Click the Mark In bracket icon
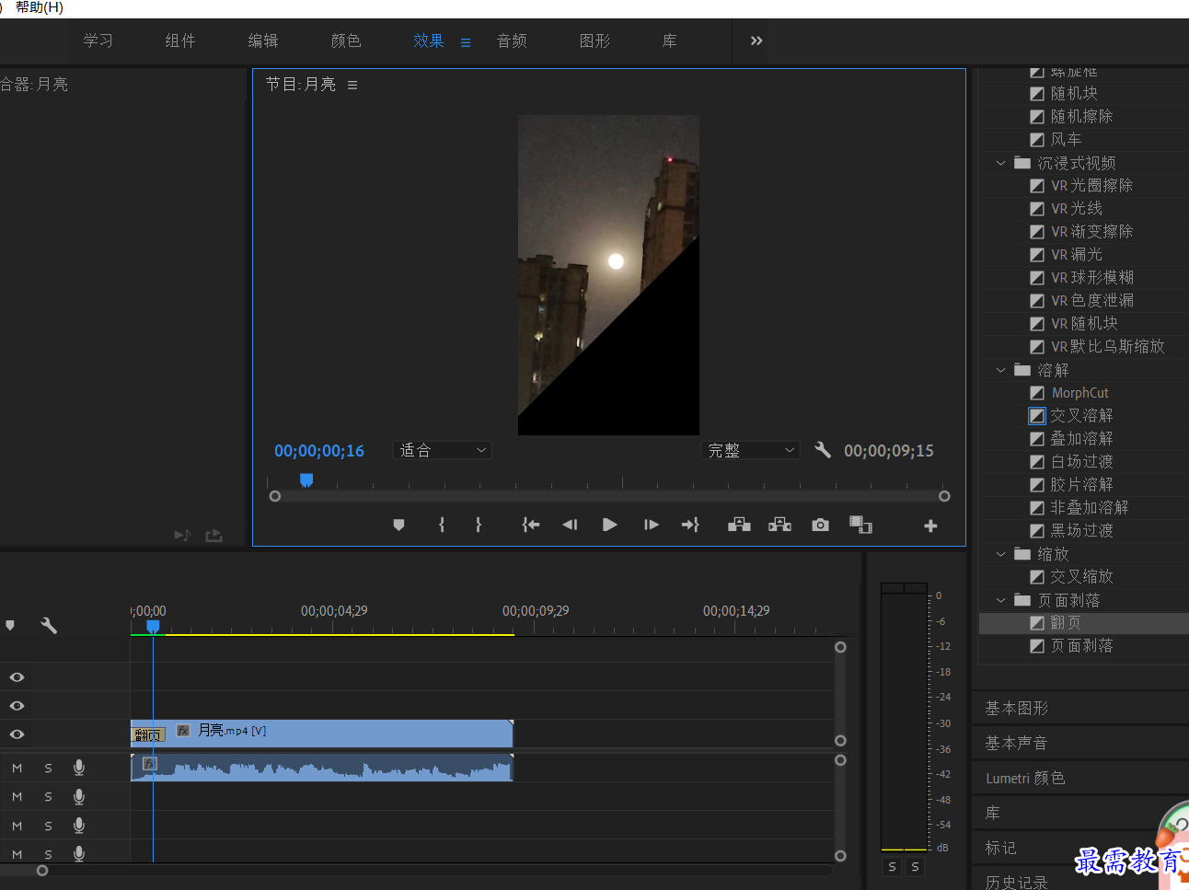This screenshot has width=1189, height=890. (442, 525)
